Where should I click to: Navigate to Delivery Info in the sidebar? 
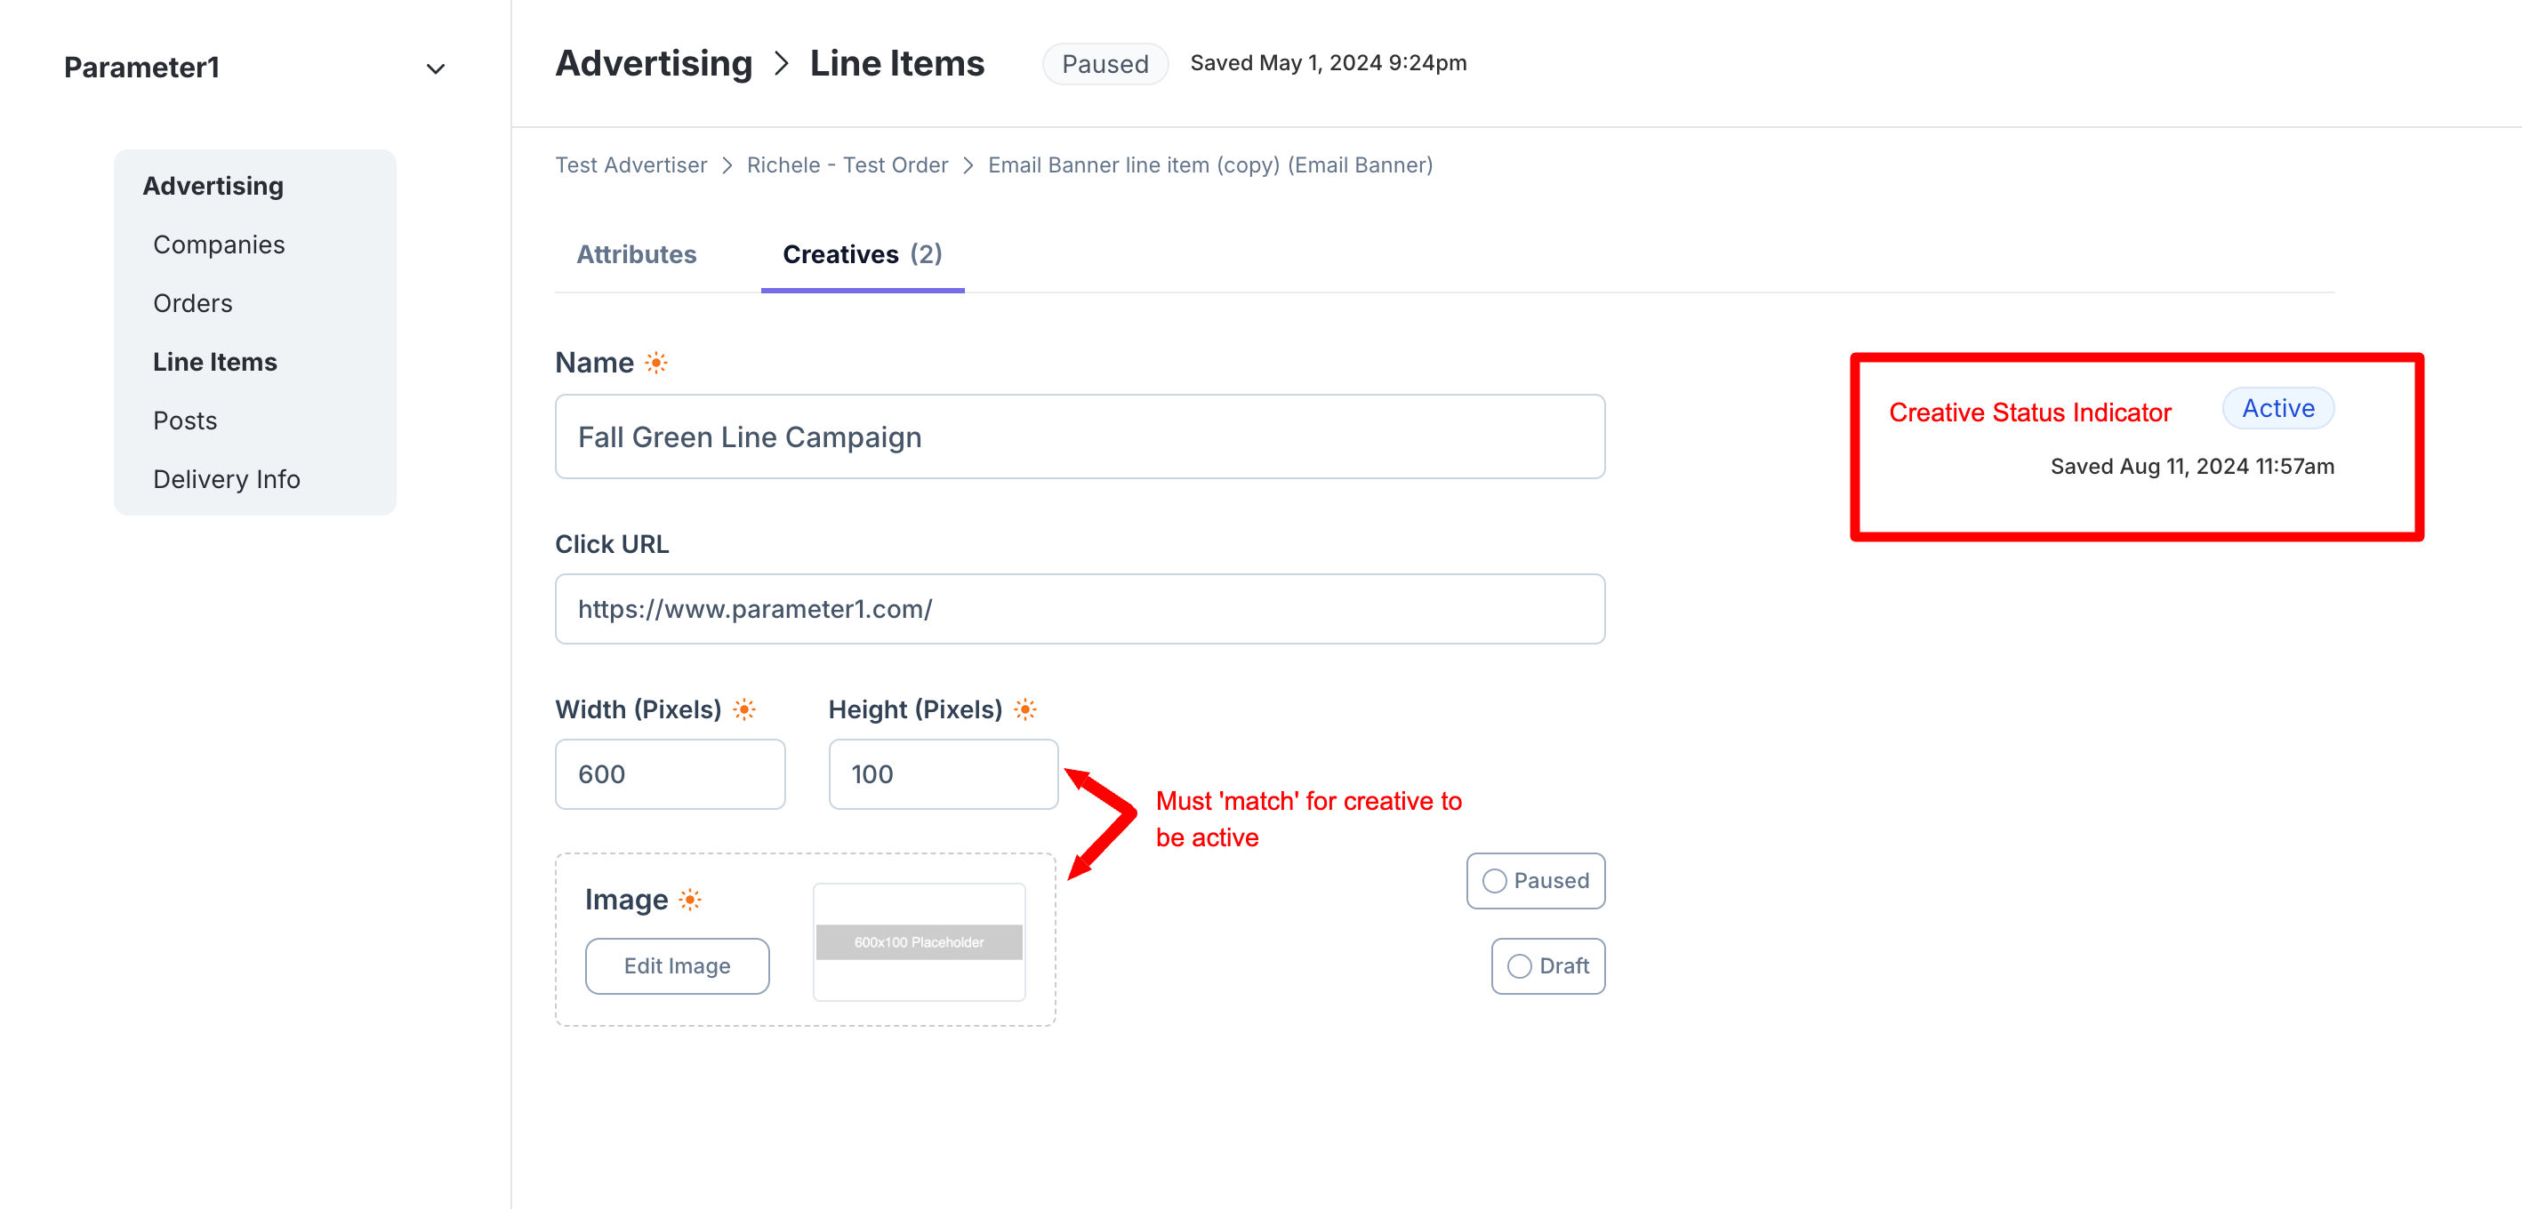click(226, 480)
